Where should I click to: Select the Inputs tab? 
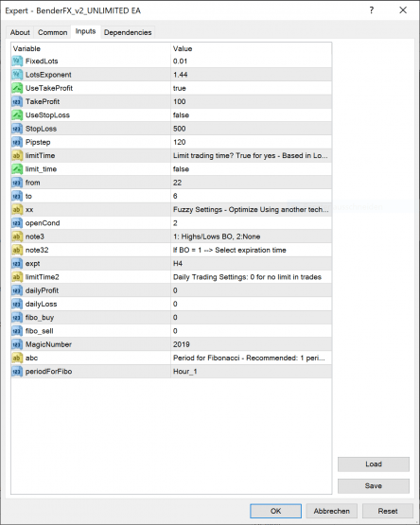[x=85, y=31]
